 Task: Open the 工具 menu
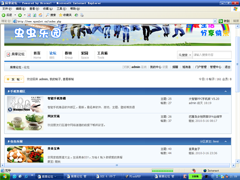(x=61, y=9)
